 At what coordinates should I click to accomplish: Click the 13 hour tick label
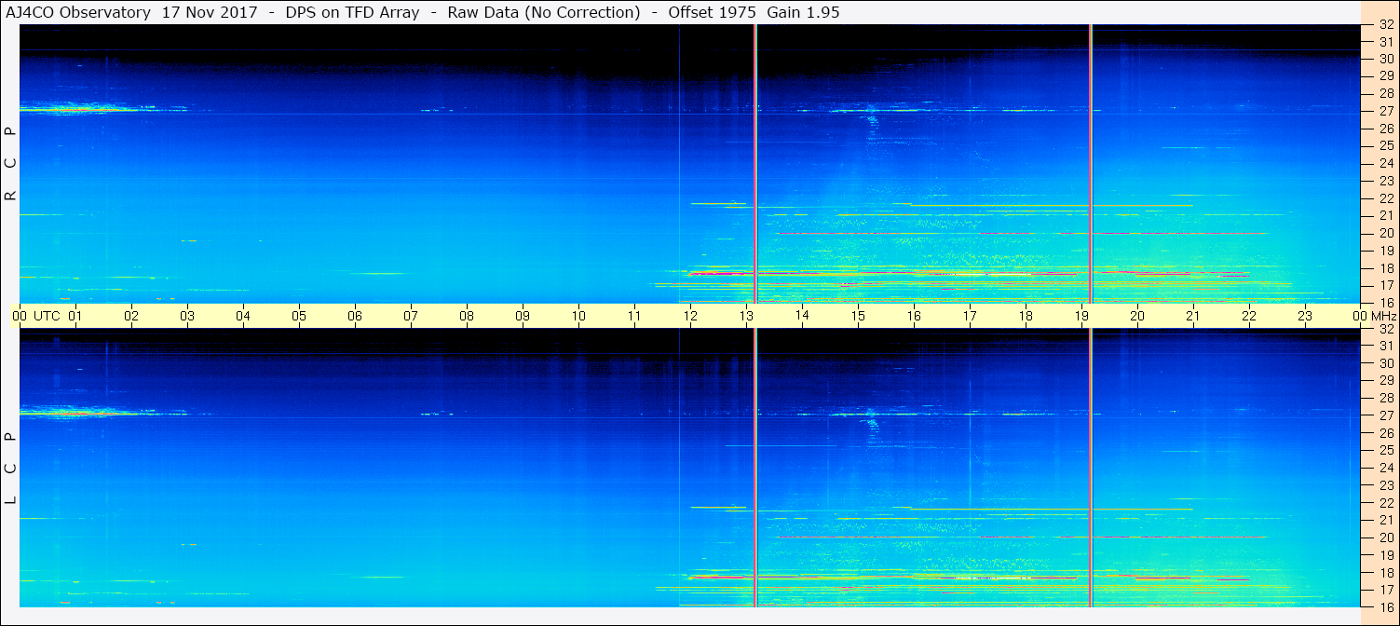pyautogui.click(x=746, y=316)
